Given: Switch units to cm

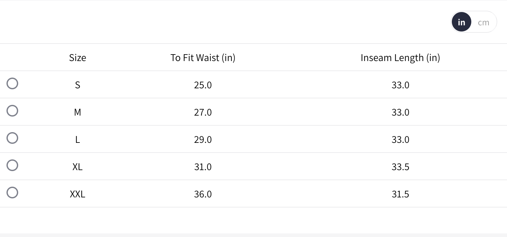Looking at the screenshot, I should tap(483, 22).
